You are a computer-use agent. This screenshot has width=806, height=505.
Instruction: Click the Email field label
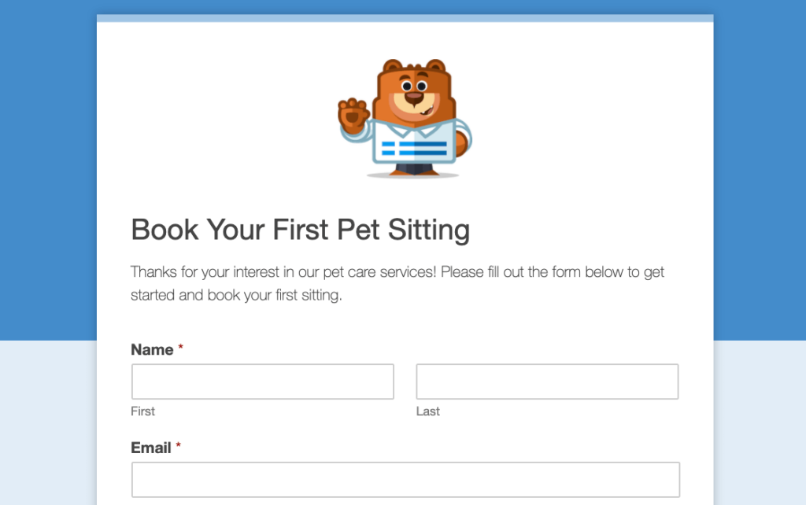151,448
